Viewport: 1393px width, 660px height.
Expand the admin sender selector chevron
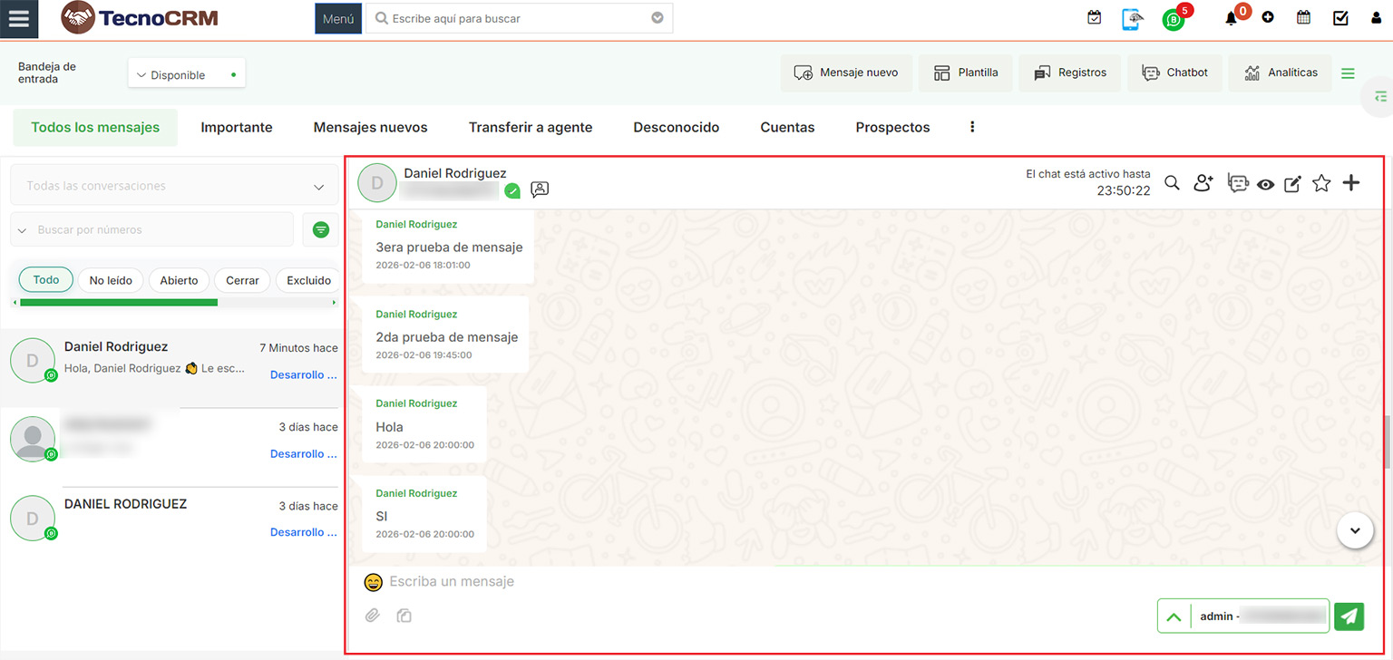click(1174, 616)
